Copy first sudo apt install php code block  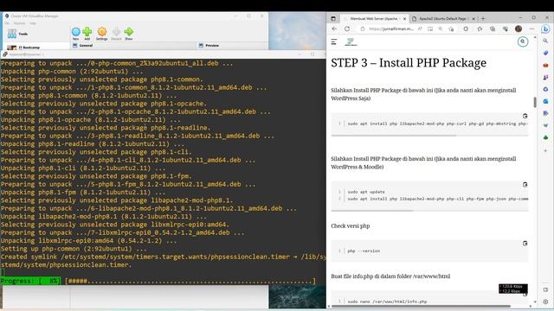pos(525,116)
